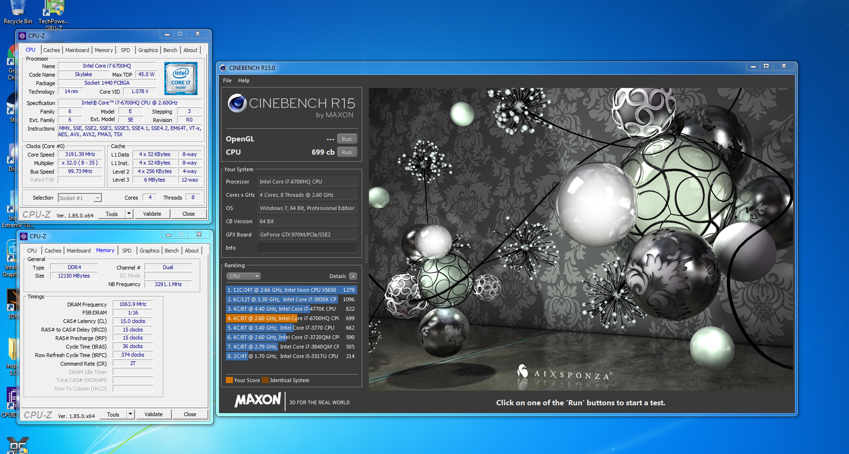Viewport: 849px width, 454px height.
Task: Click the GFX Board field GeForce GTX 970M
Action: pos(307,235)
